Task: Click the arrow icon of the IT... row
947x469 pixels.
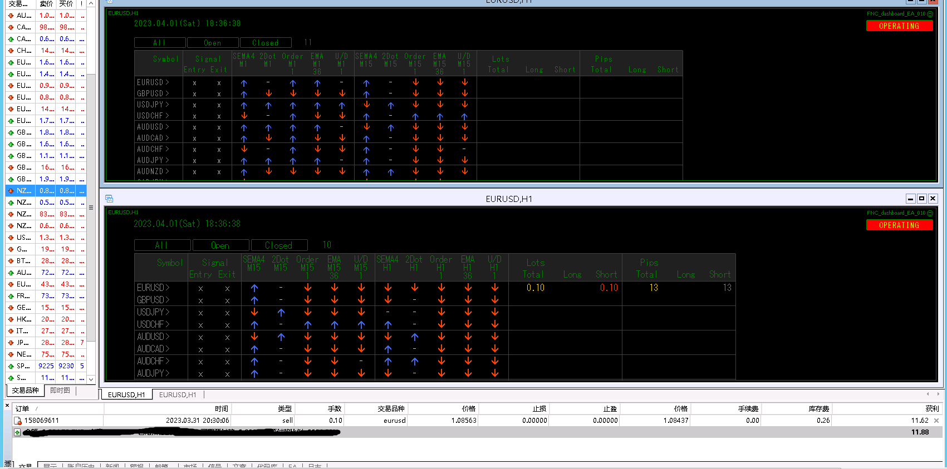Action: 11,331
